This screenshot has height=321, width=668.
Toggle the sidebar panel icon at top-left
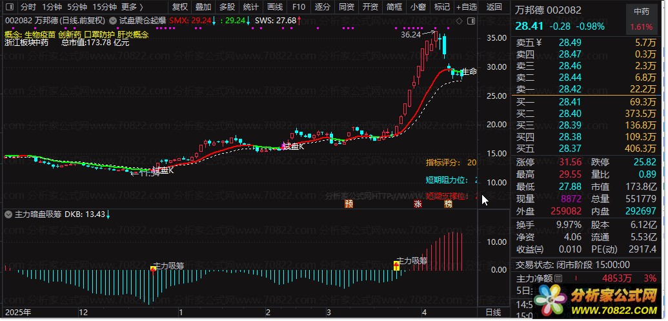coord(10,7)
